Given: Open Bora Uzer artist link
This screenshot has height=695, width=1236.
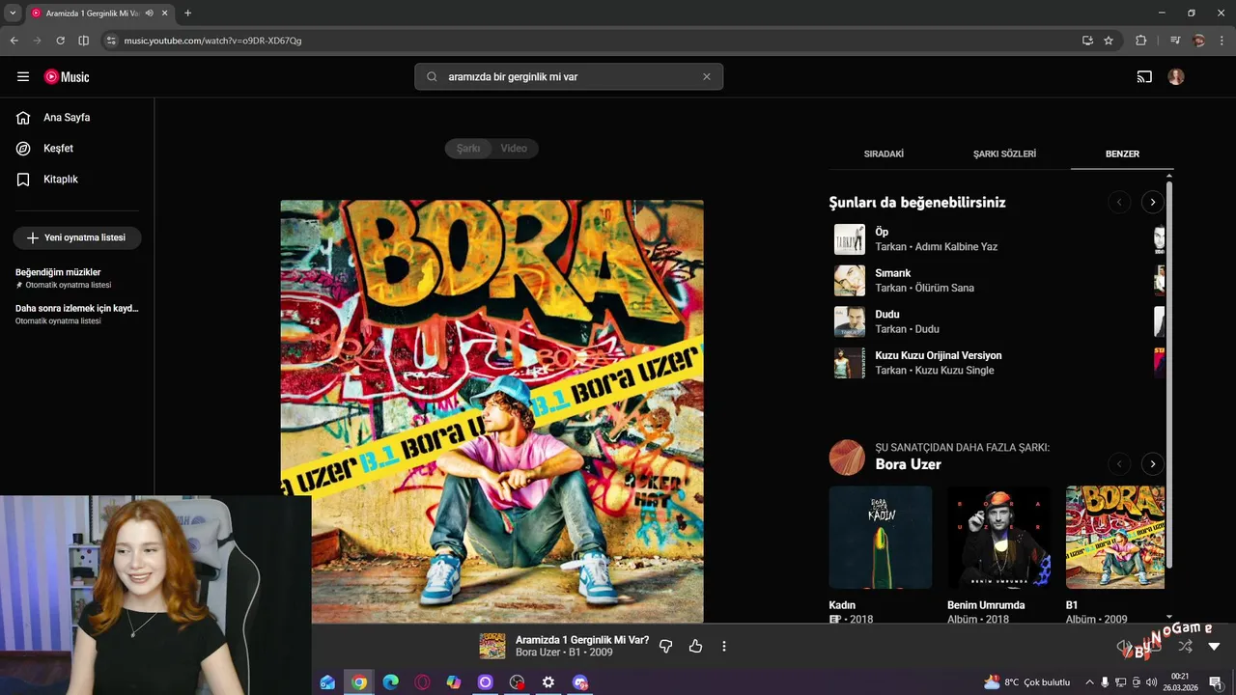Looking at the screenshot, I should click(x=908, y=464).
